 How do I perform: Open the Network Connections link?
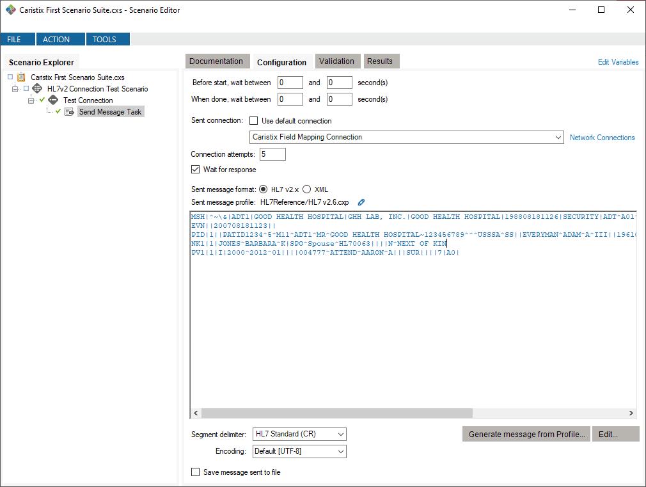tap(602, 137)
